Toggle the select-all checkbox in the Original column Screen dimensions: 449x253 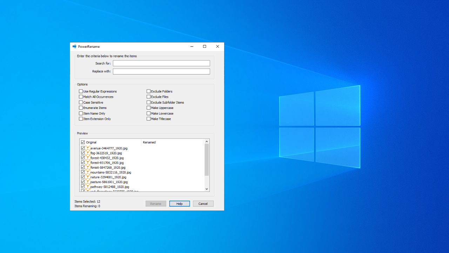pyautogui.click(x=83, y=142)
